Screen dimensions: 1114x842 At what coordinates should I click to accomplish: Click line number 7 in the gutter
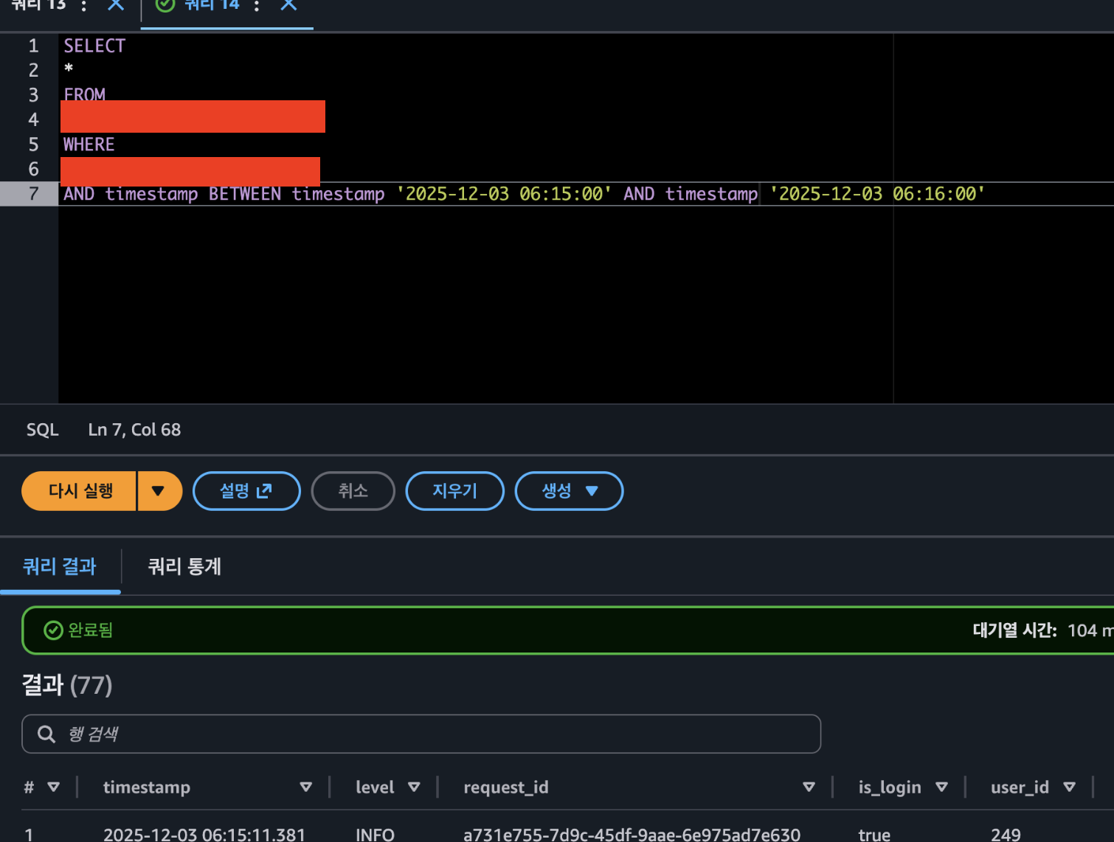coord(33,194)
